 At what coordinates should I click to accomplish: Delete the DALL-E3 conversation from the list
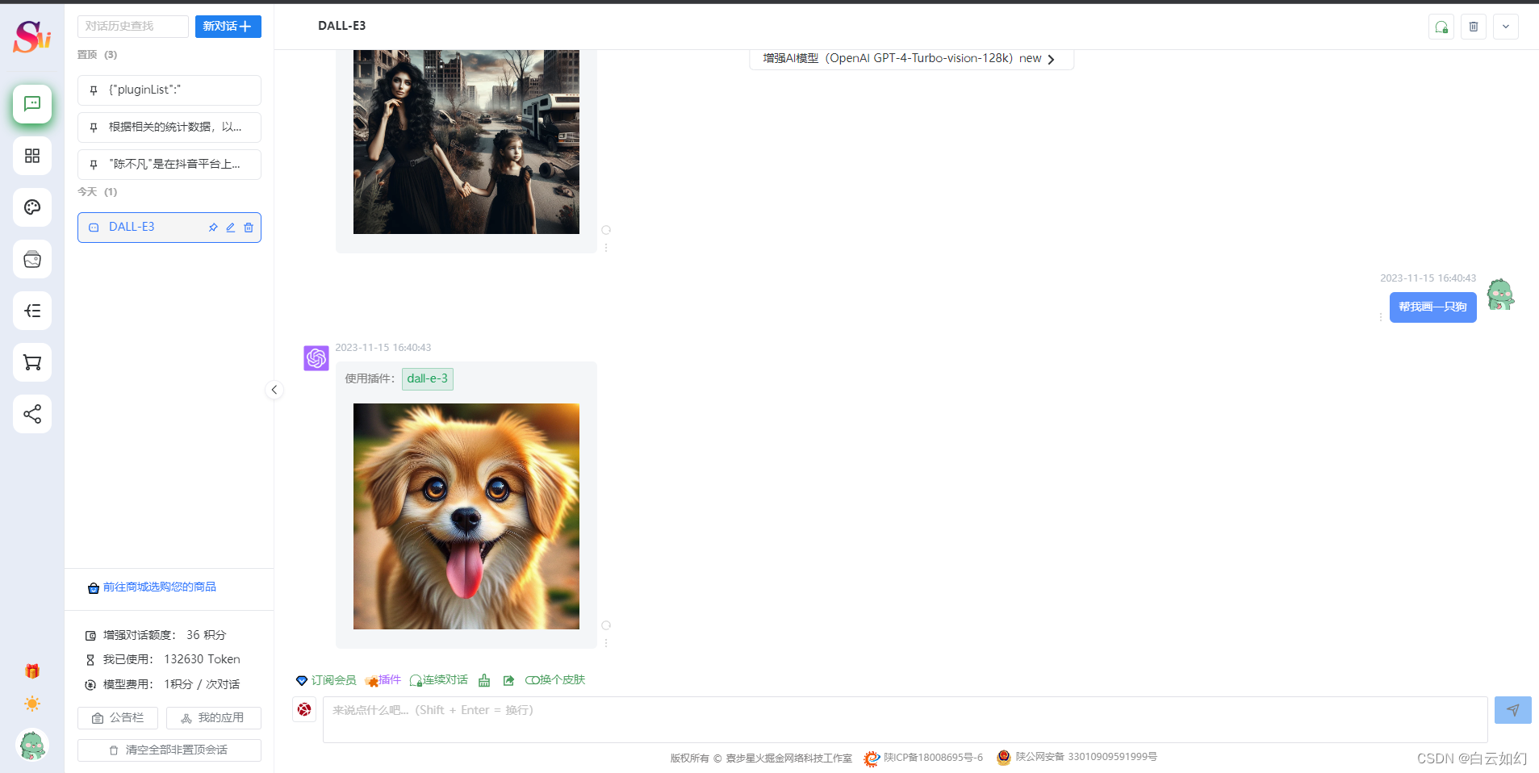[249, 228]
